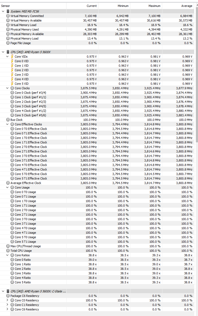Click the circle icon next to Virtual Memory Load
This screenshot has height=316, width=198.
(8, 25)
